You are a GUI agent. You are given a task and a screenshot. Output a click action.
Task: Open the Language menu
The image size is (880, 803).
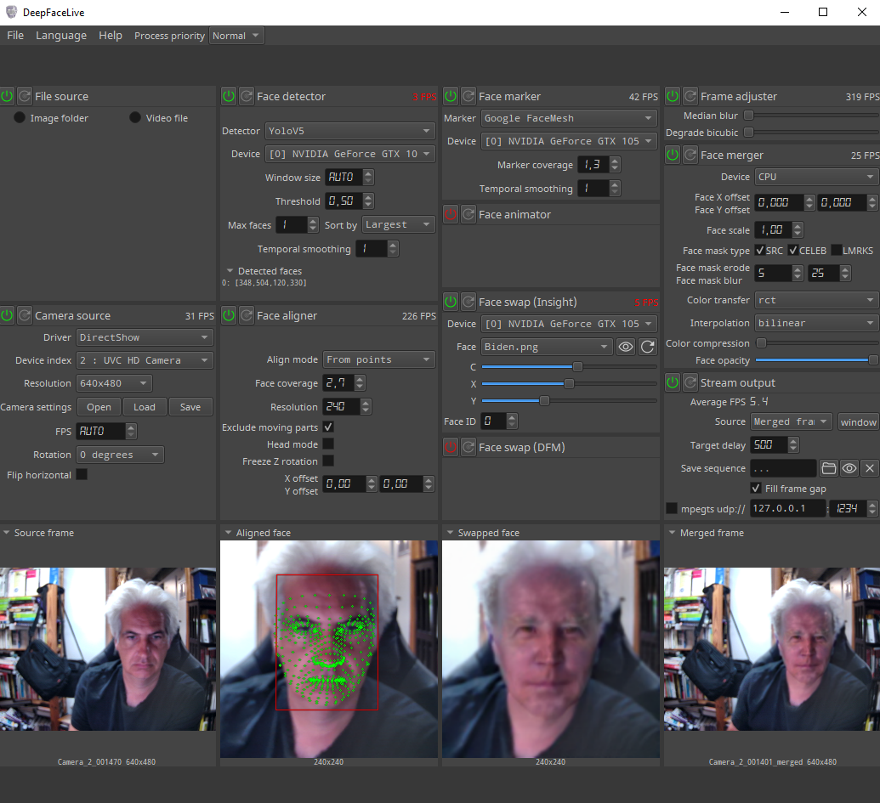pos(61,36)
